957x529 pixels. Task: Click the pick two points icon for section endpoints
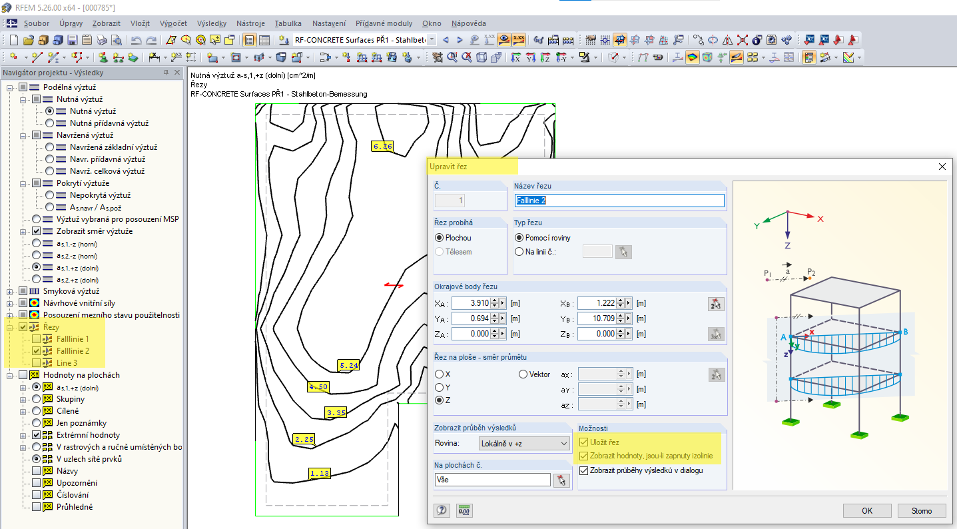(717, 304)
